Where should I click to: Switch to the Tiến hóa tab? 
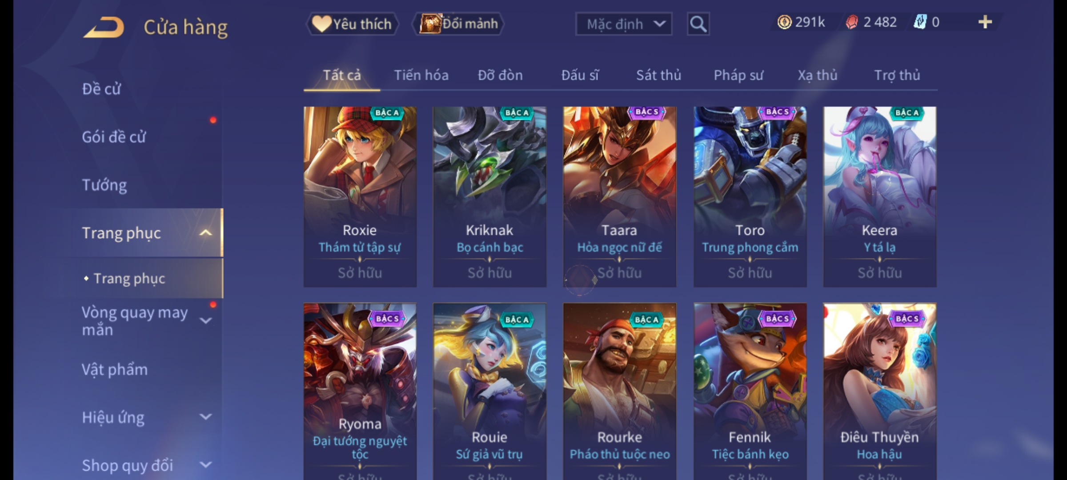click(421, 75)
